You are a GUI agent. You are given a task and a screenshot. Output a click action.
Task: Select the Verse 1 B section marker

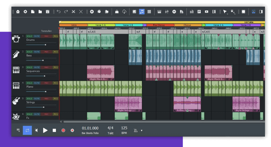click(128, 25)
